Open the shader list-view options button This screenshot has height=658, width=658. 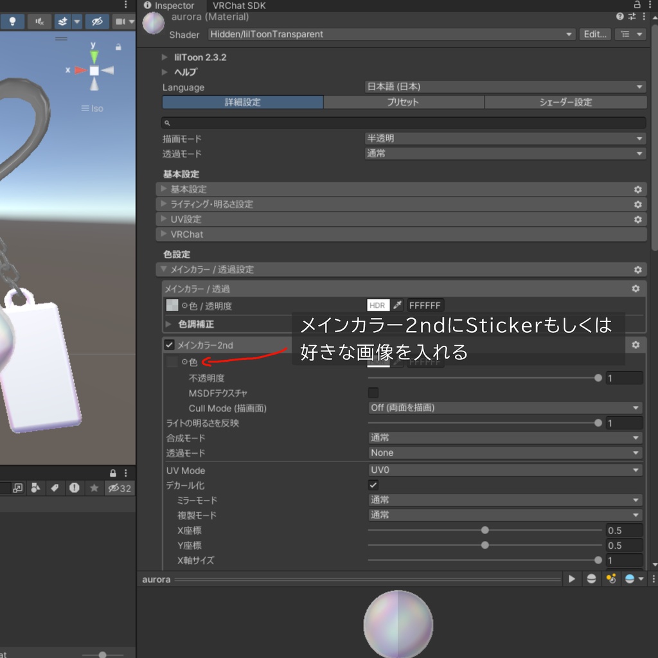[631, 35]
